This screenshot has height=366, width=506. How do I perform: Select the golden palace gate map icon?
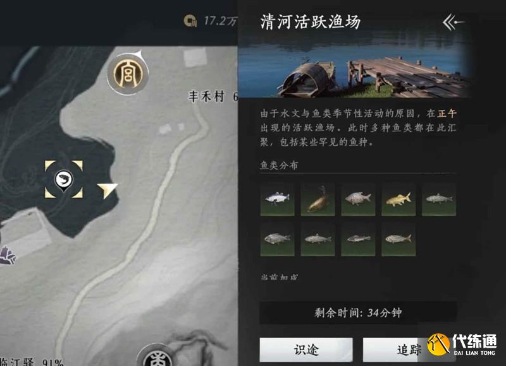[128, 74]
